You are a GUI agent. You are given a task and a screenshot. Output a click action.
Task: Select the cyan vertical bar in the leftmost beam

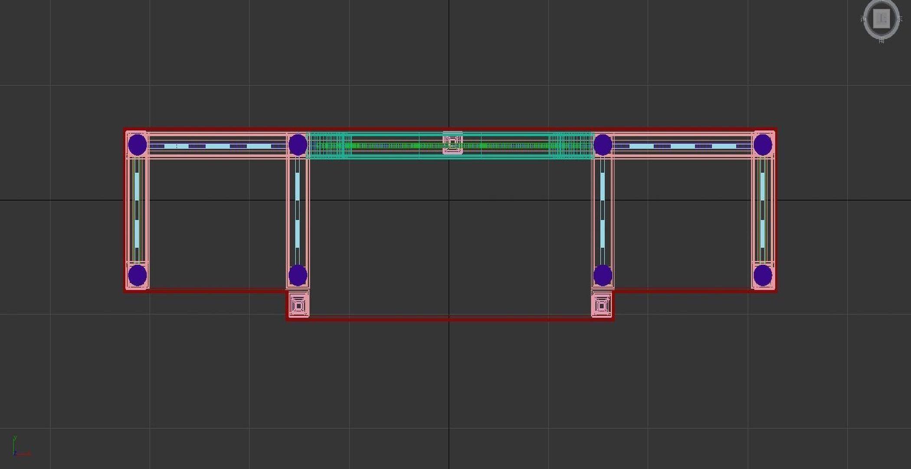tap(137, 187)
